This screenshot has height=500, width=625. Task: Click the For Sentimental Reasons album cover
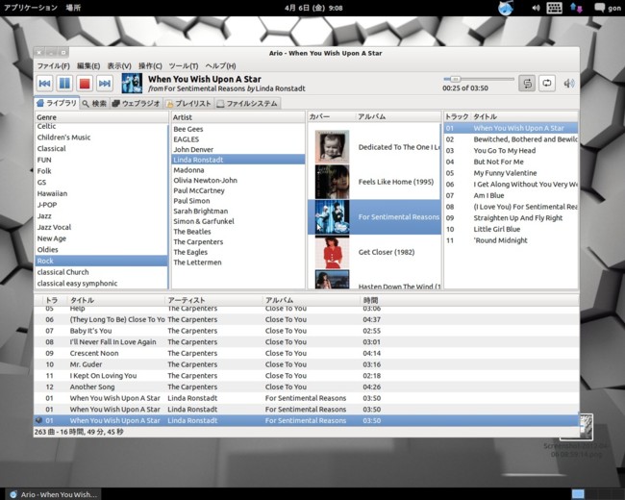click(332, 217)
